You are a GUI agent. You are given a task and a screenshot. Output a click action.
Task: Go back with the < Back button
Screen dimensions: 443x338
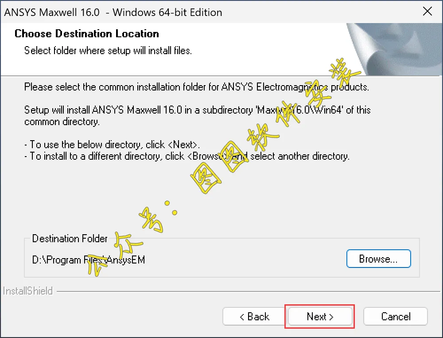254,317
